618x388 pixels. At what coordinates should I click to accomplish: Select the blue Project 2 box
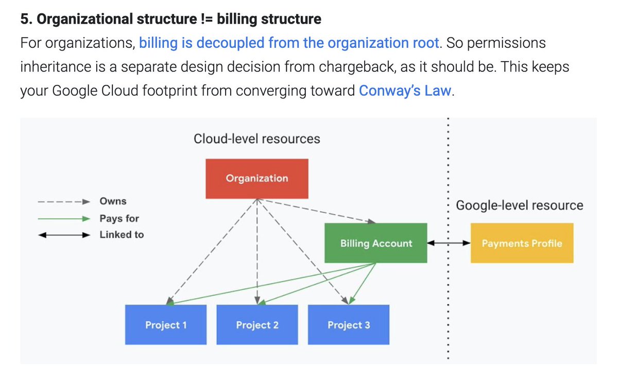click(x=257, y=325)
